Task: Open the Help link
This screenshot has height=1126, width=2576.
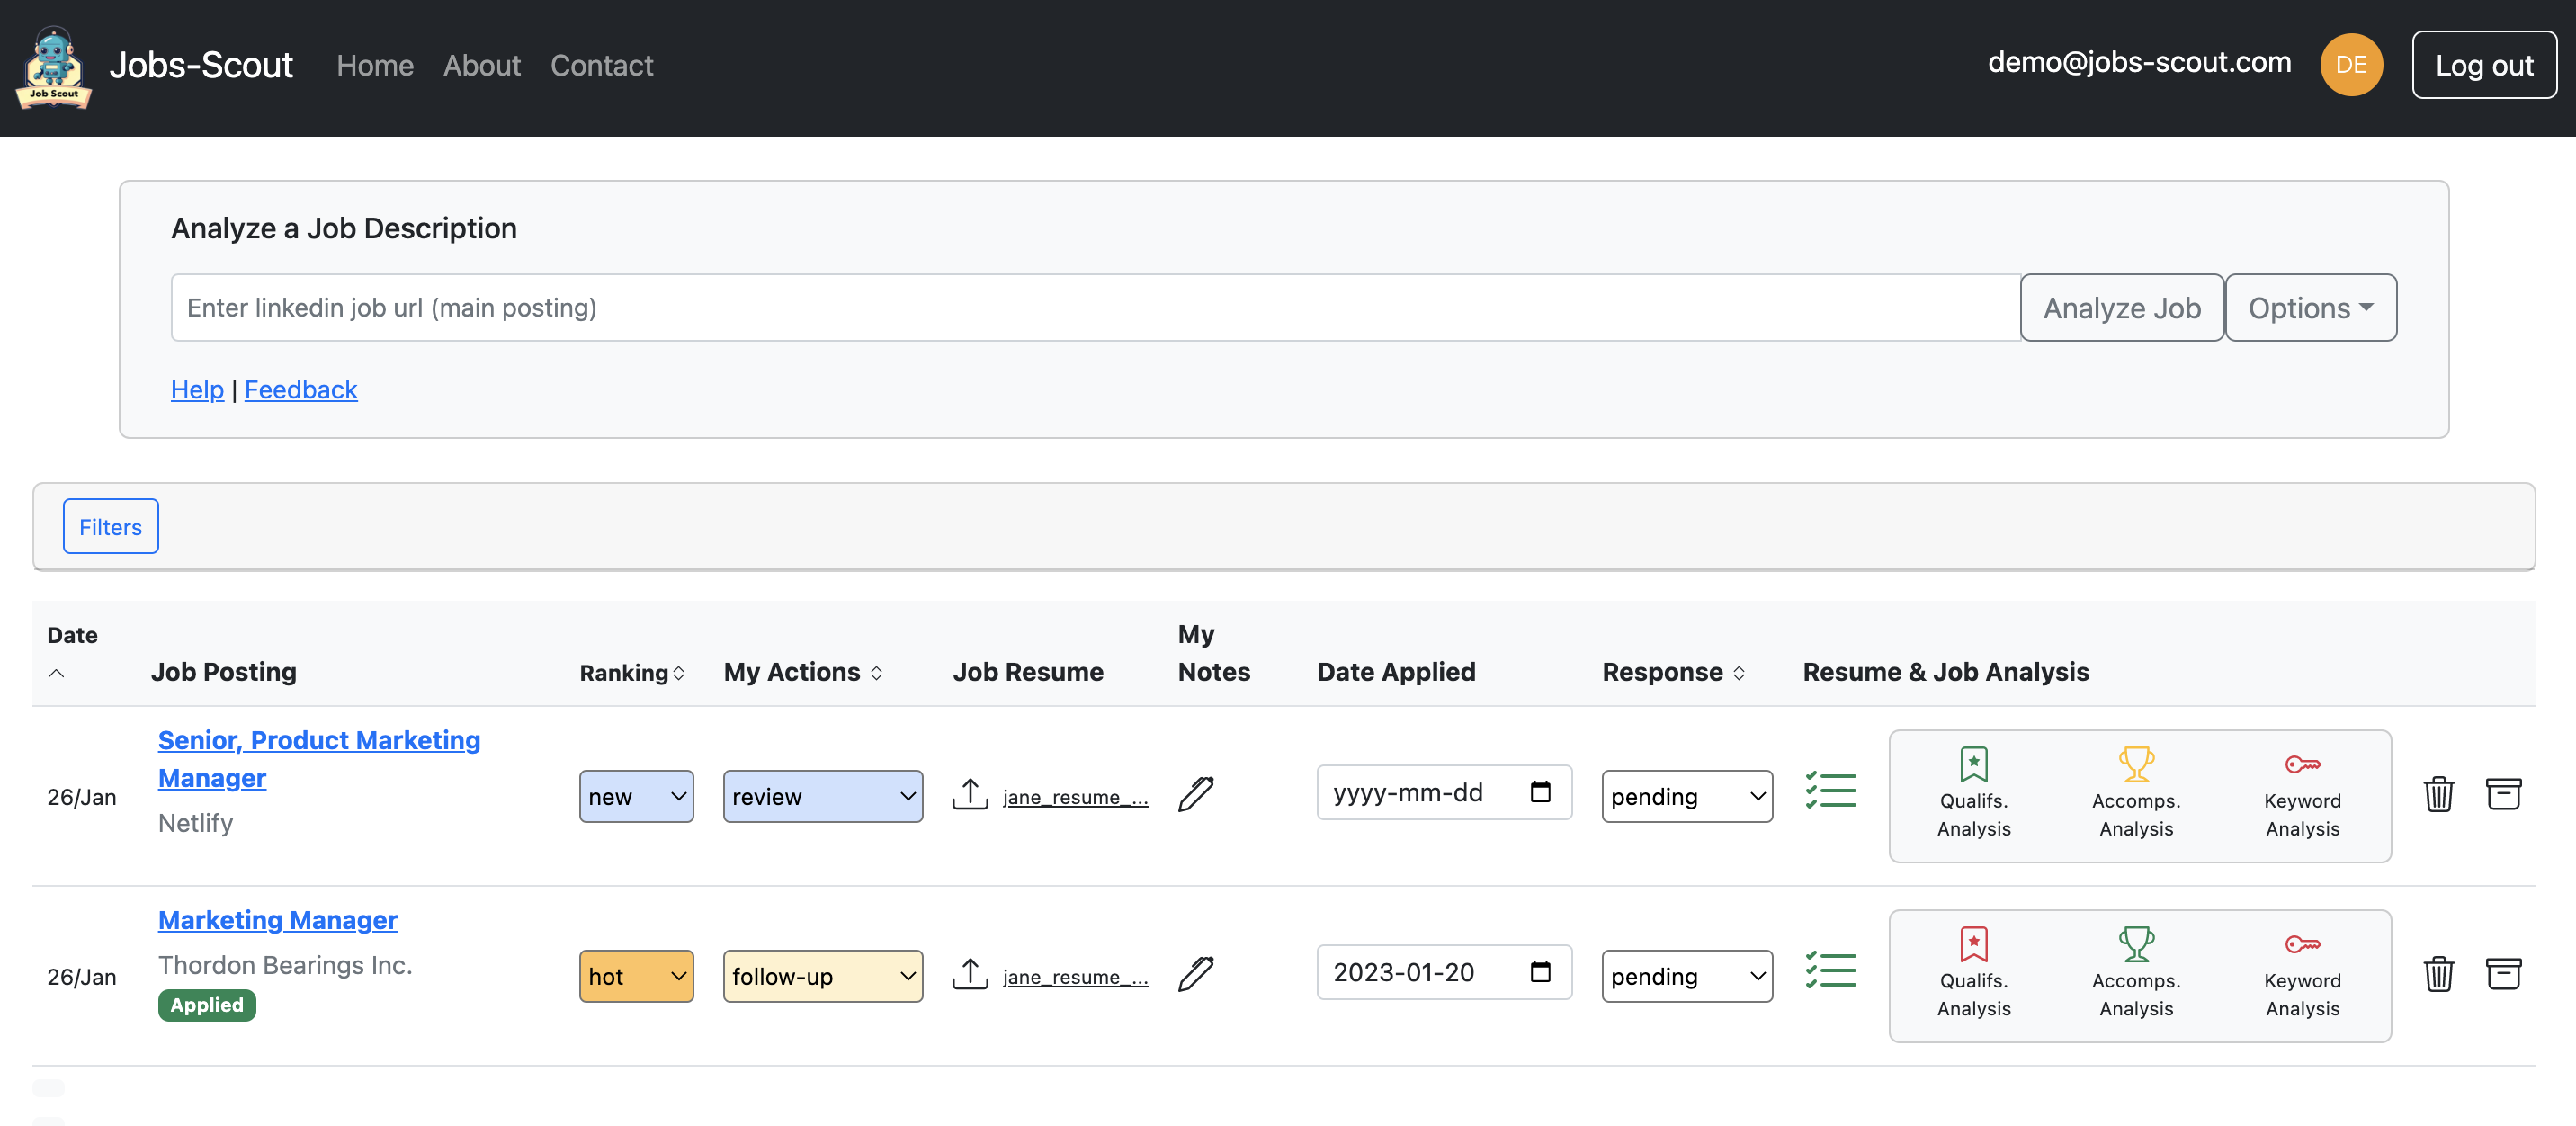Action: coord(197,389)
